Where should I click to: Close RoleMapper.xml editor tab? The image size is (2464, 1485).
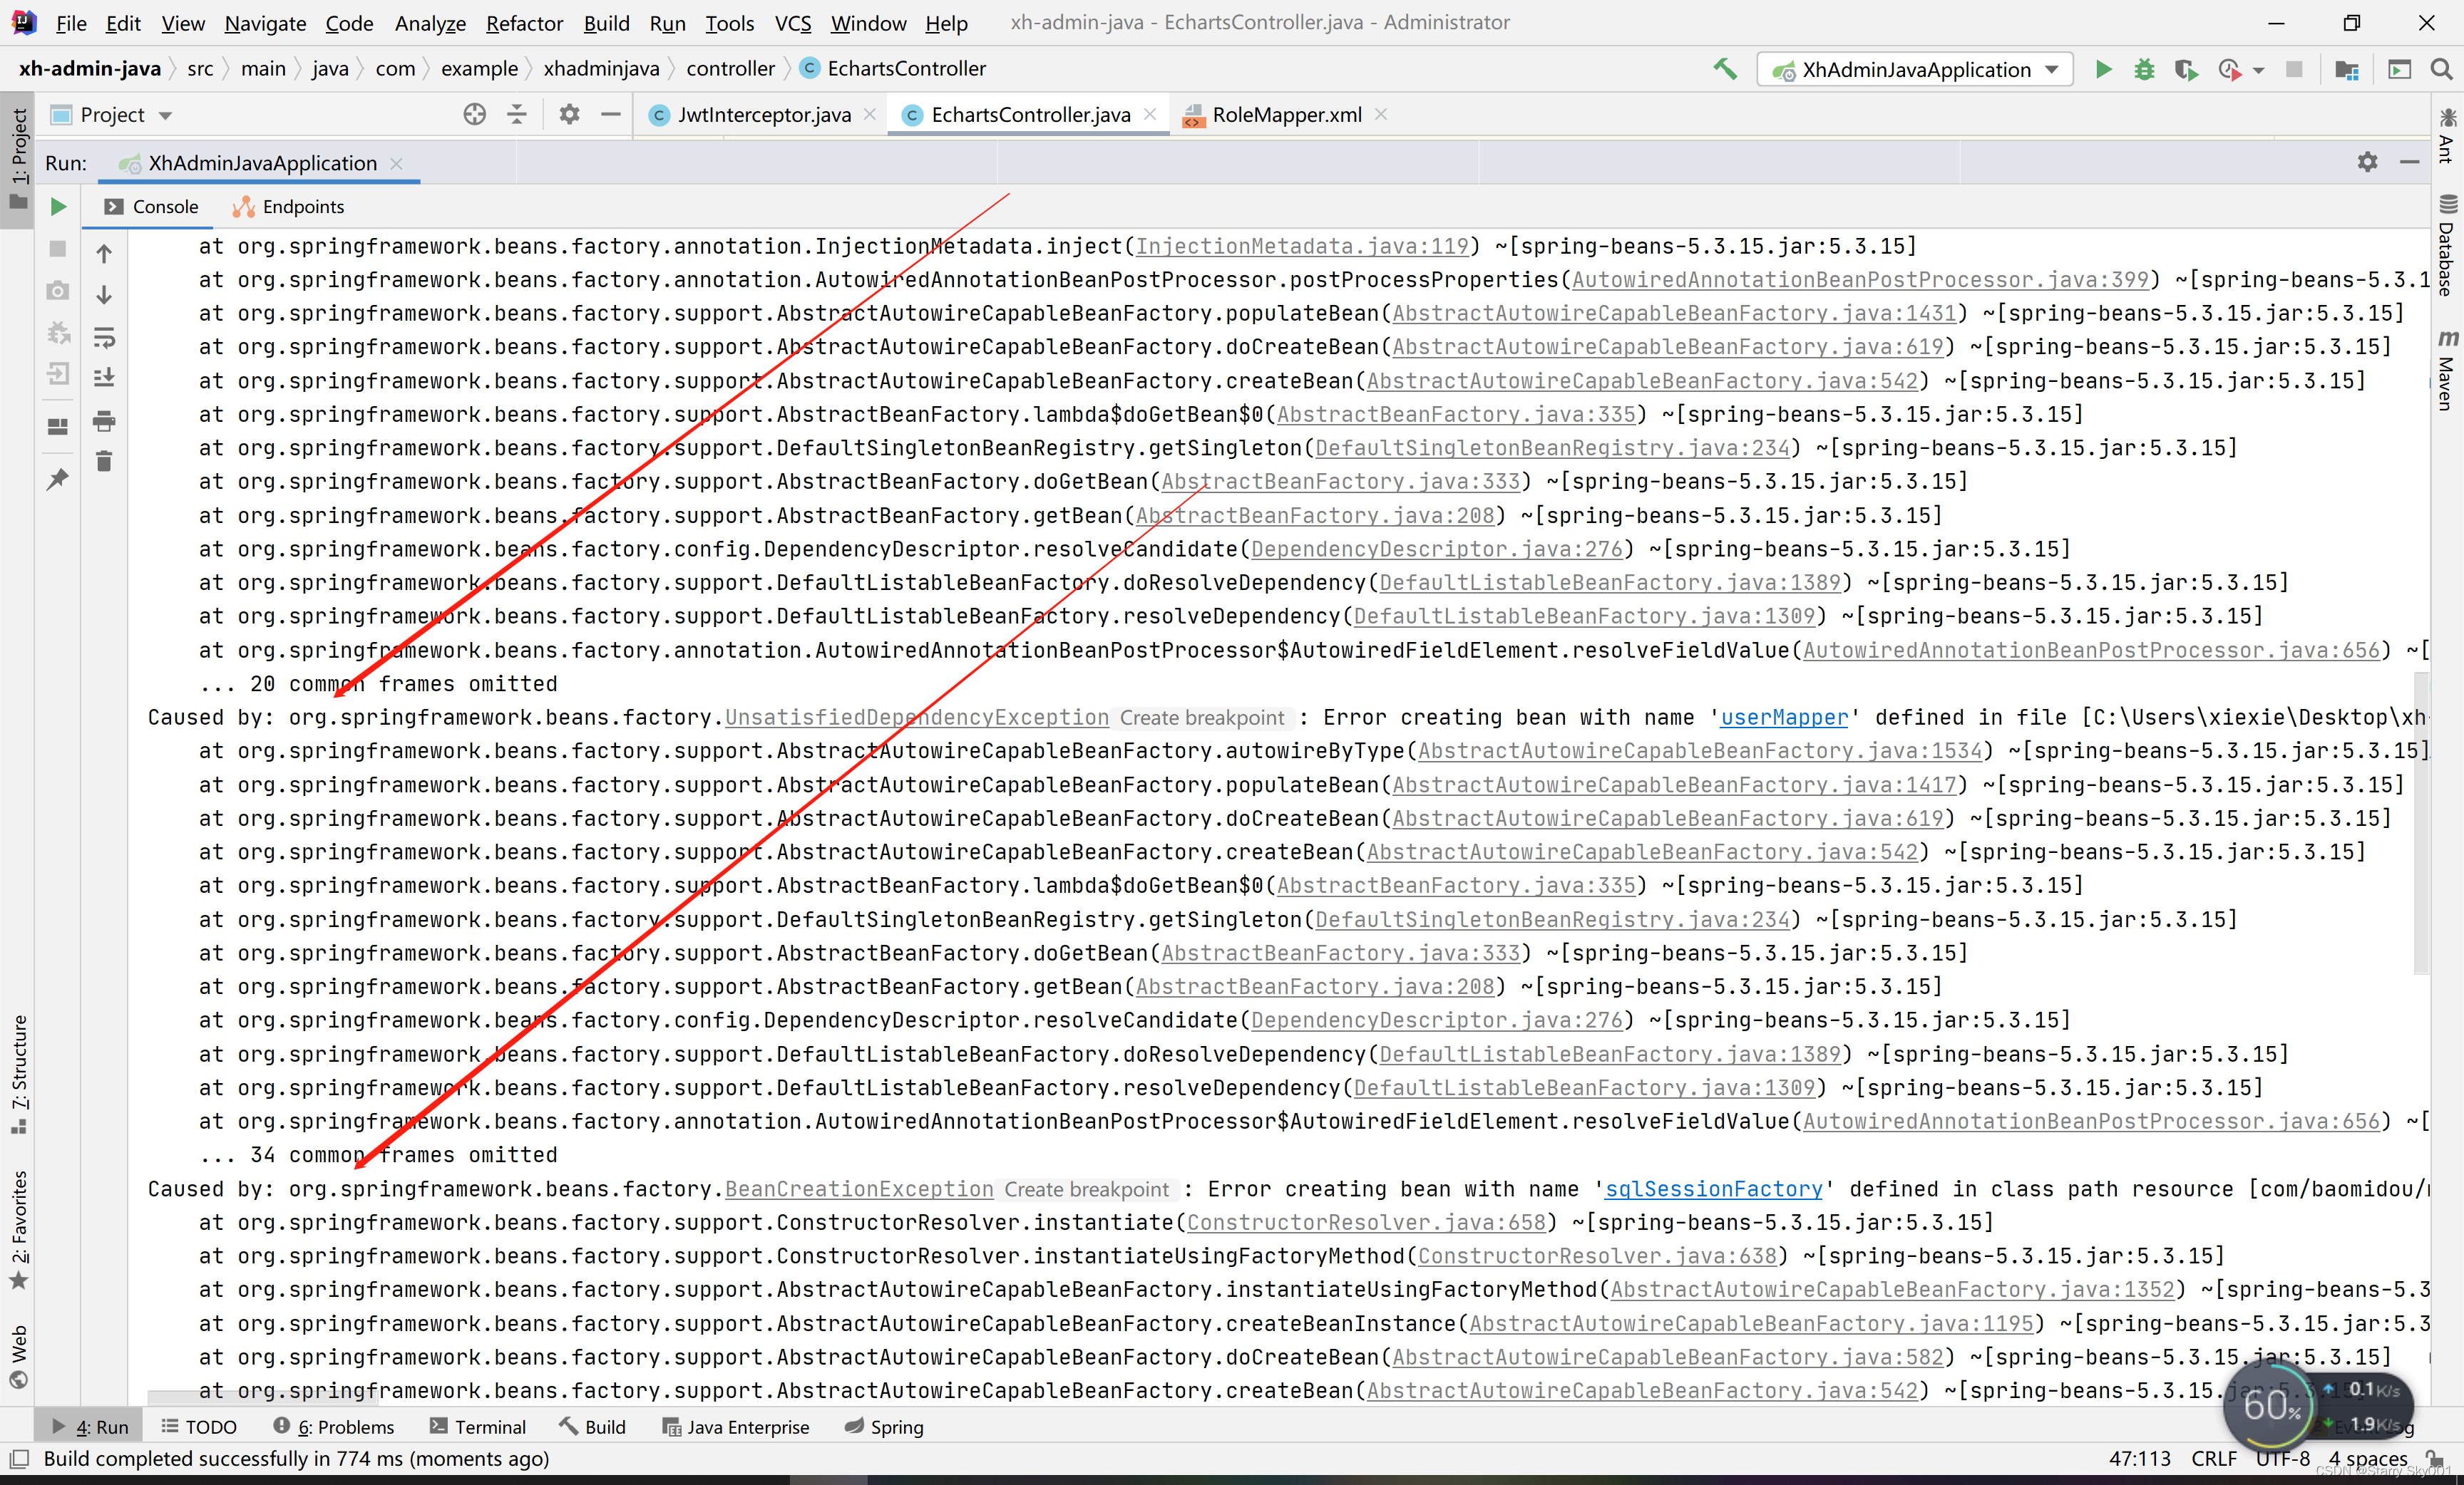point(1381,114)
